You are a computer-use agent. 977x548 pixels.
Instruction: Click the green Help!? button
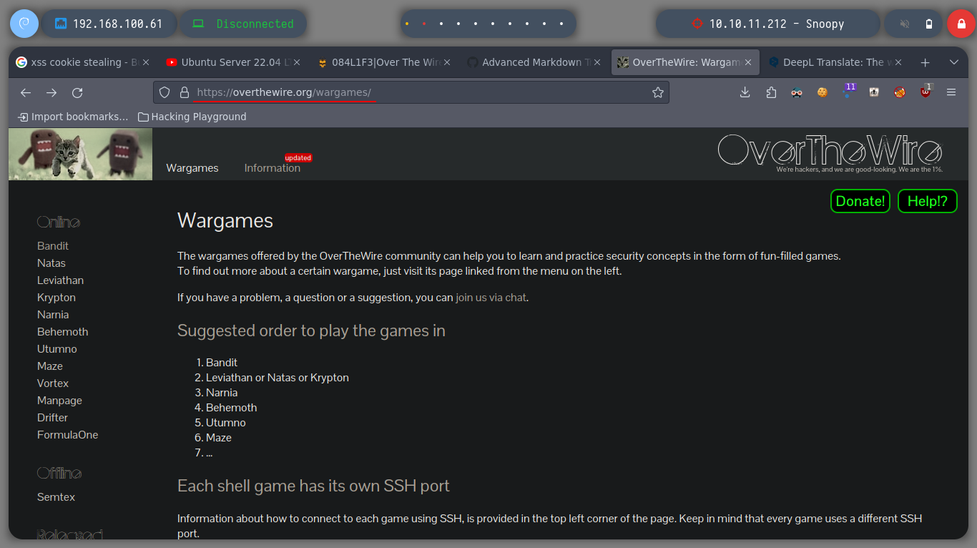click(x=927, y=201)
